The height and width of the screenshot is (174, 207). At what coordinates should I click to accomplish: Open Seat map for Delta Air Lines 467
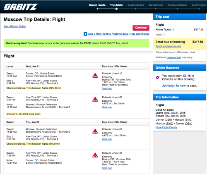click(x=107, y=139)
